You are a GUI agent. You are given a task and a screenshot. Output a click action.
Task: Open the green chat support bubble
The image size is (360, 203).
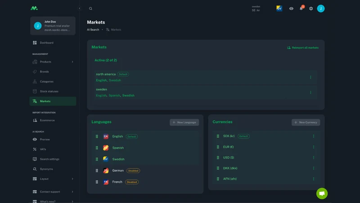tap(322, 194)
